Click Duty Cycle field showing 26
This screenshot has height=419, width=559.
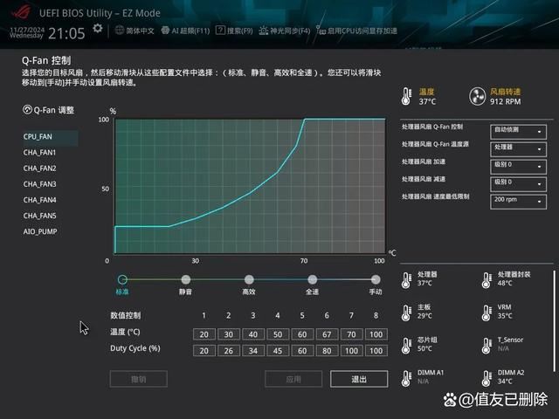[229, 351]
